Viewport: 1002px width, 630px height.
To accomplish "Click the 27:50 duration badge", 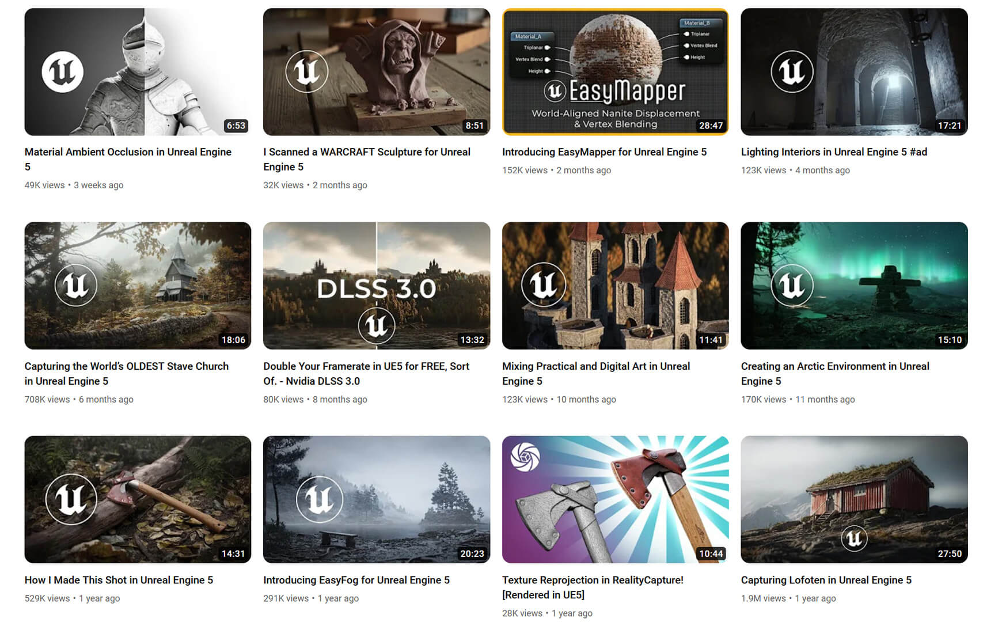I will (950, 553).
